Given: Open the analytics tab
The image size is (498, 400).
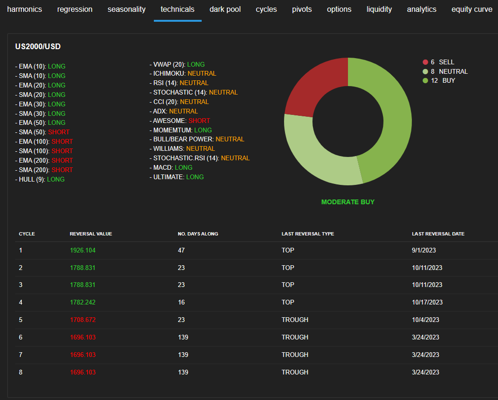Looking at the screenshot, I should (x=421, y=9).
